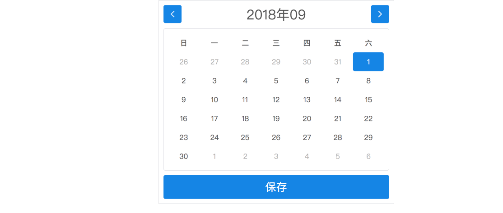
Task: Pick September 17
Action: (214, 118)
